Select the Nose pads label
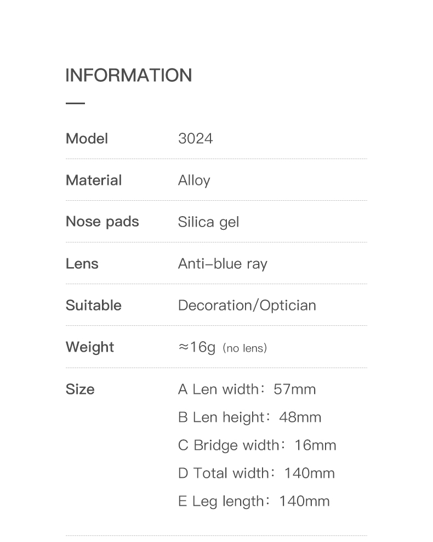The image size is (433, 542). click(x=102, y=222)
